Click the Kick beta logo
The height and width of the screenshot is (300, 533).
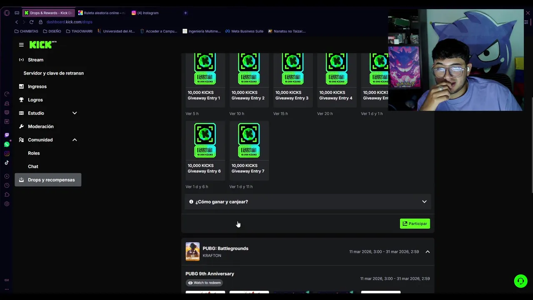pos(43,45)
